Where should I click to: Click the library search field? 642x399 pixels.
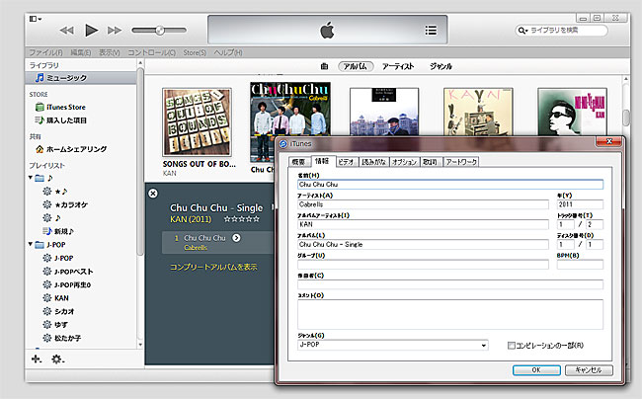(561, 31)
